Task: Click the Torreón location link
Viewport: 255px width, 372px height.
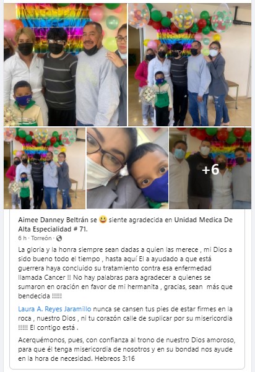Action: click(41, 238)
